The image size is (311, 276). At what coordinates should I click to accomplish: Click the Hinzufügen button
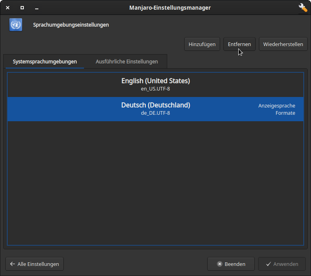click(202, 44)
